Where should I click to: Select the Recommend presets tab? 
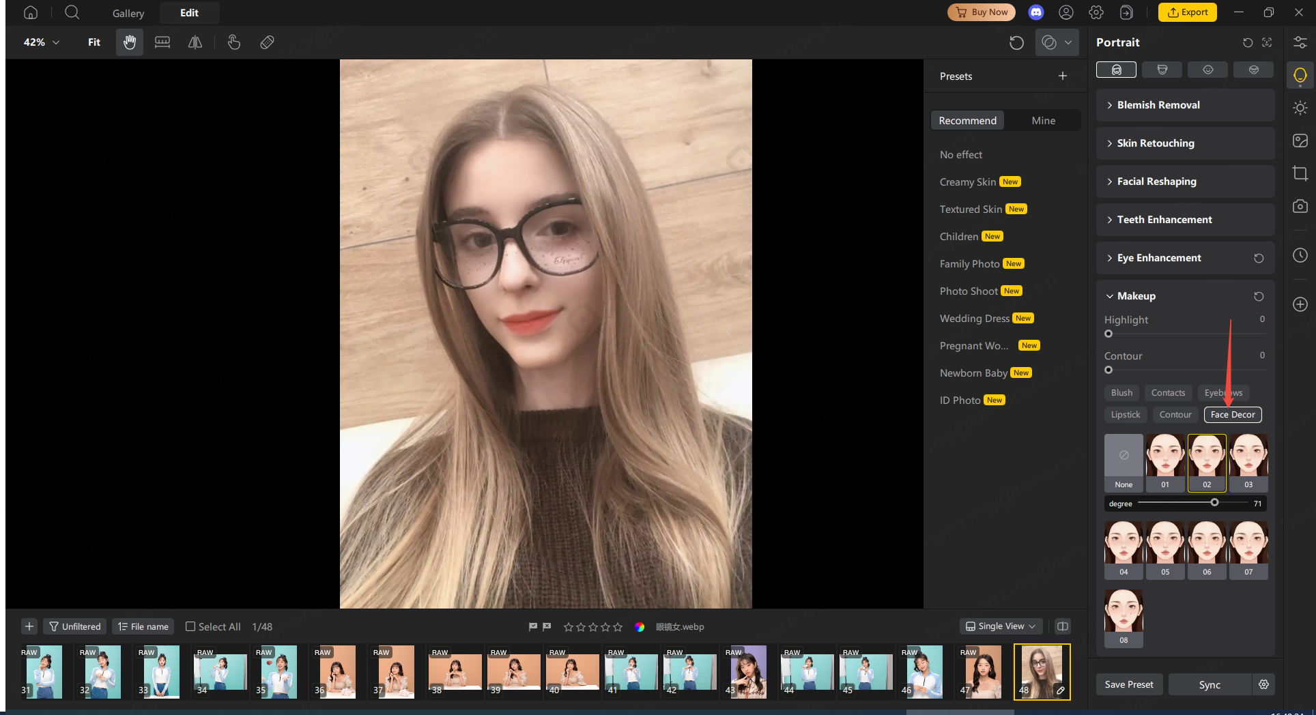967,120
